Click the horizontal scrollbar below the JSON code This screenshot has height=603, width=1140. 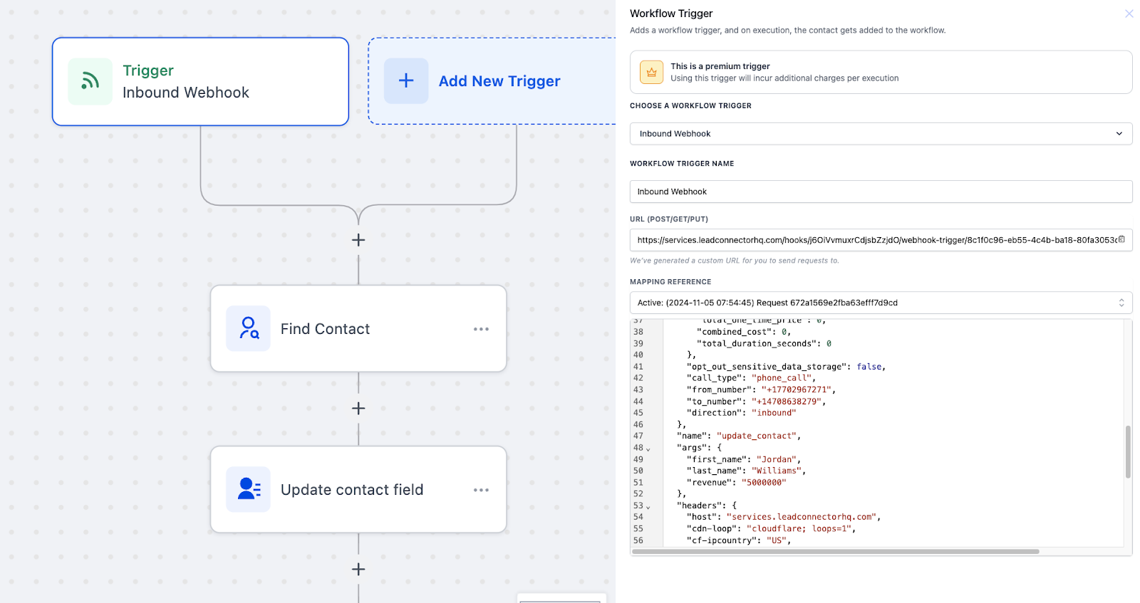835,551
